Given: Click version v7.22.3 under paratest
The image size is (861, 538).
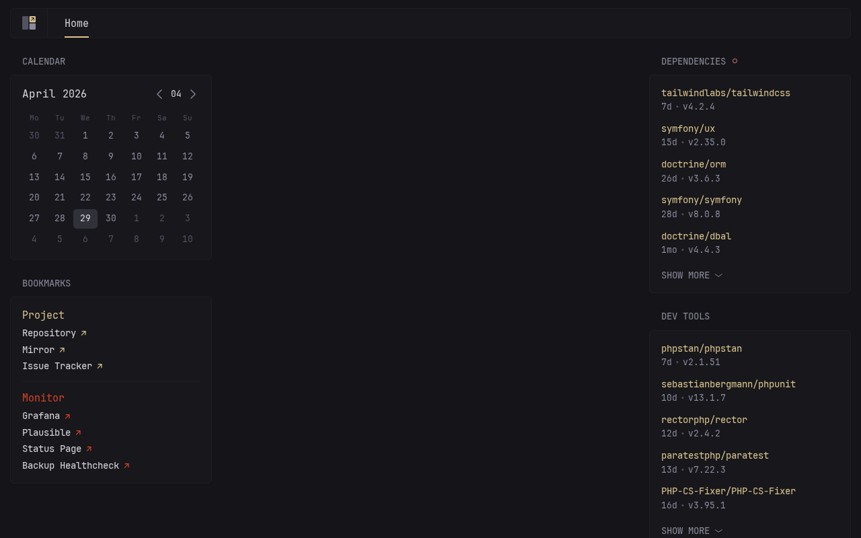Looking at the screenshot, I should tap(707, 469).
